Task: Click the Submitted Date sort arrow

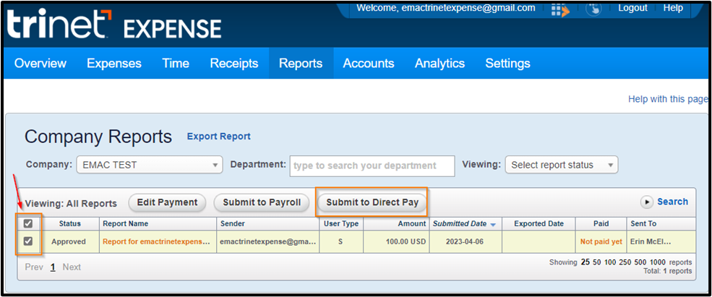Action: (x=493, y=224)
